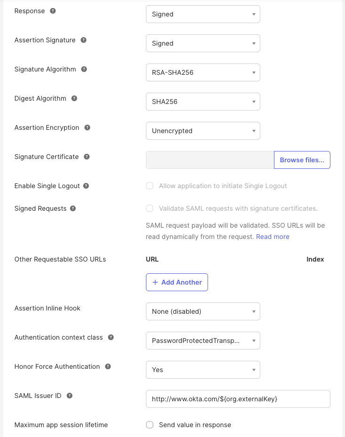Open the Authentication context class dropdown

click(x=203, y=341)
